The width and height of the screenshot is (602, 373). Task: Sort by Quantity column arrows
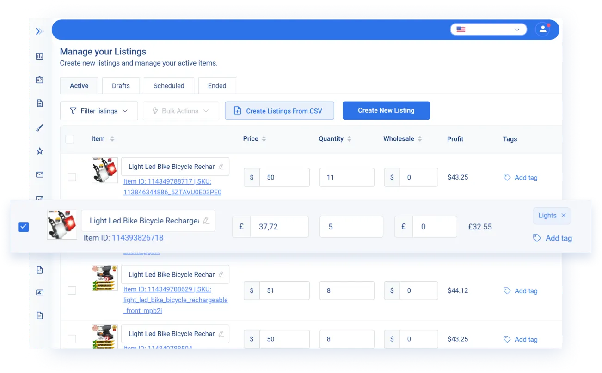[349, 139]
